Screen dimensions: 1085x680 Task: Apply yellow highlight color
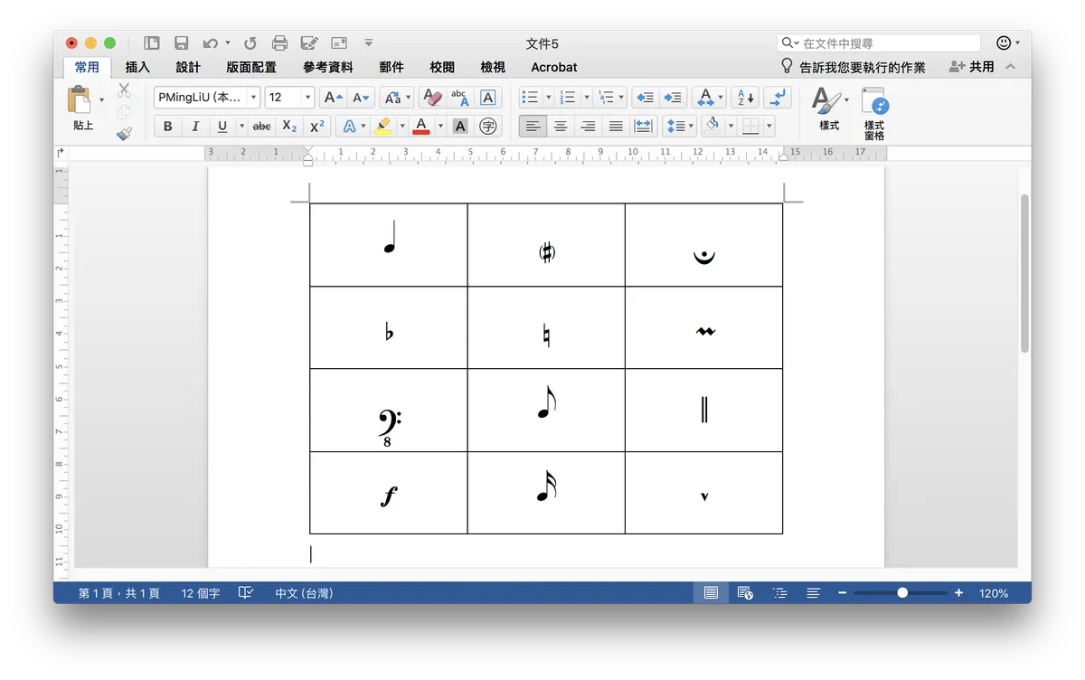(382, 127)
